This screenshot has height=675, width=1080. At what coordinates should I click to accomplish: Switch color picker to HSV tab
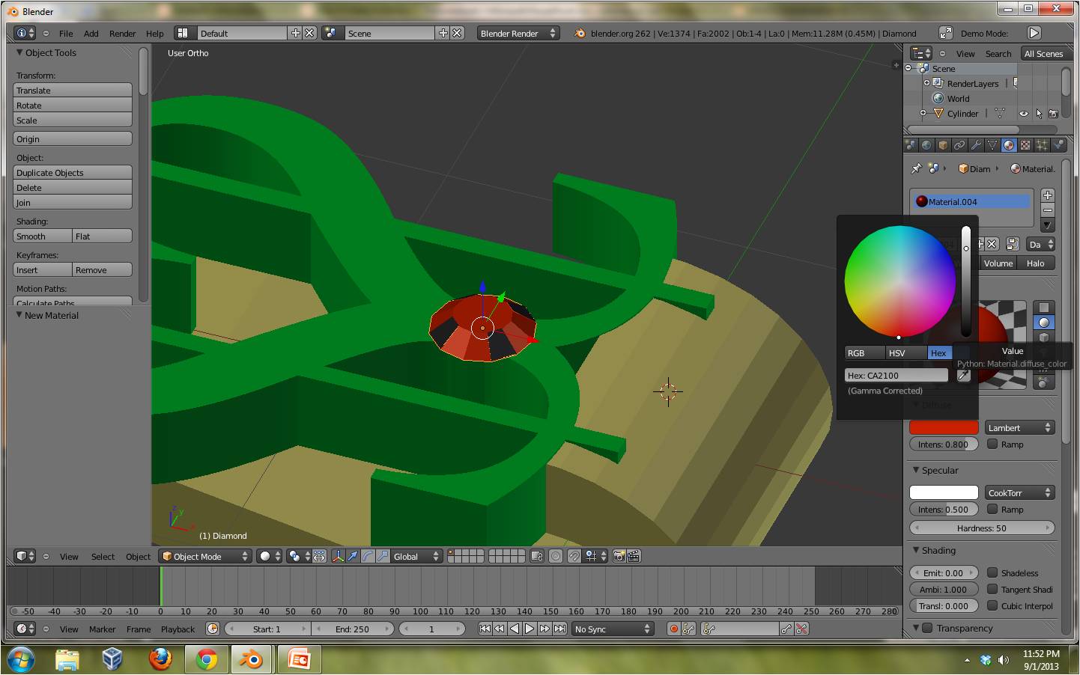click(x=905, y=352)
